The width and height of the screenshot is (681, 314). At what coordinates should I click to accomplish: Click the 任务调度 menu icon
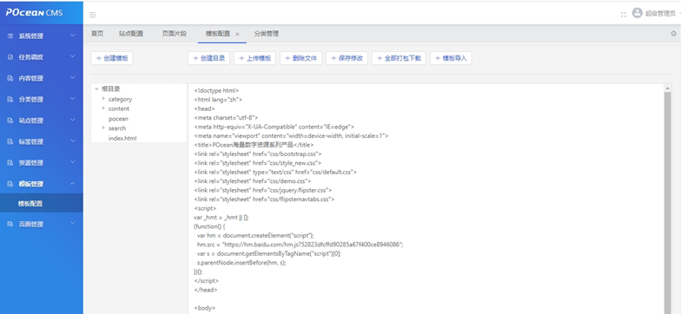(x=10, y=57)
